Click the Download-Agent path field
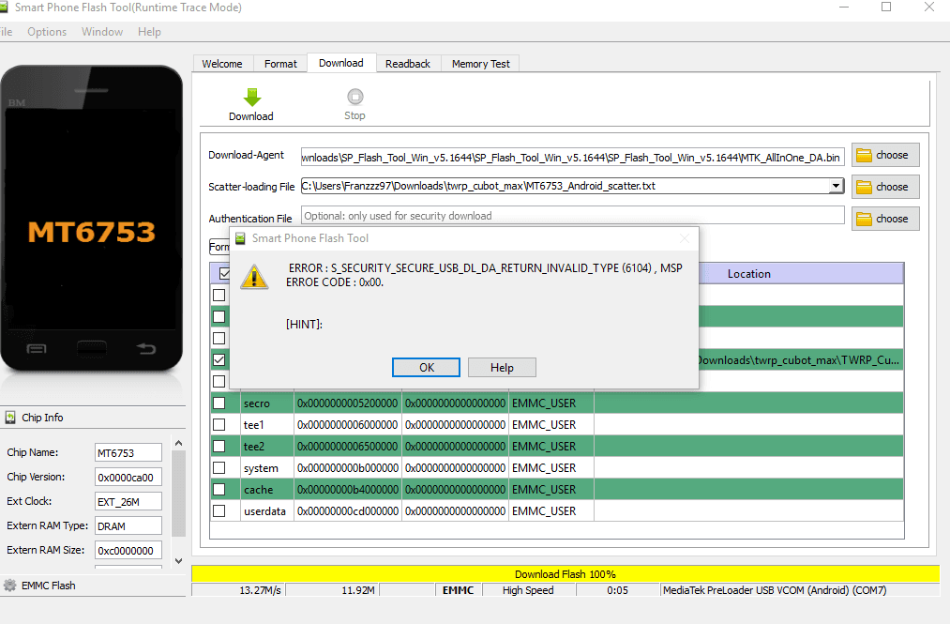This screenshot has height=624, width=950. (x=572, y=157)
